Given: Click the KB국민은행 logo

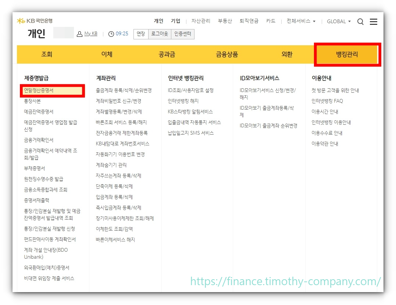Looking at the screenshot, I should pyautogui.click(x=35, y=21).
